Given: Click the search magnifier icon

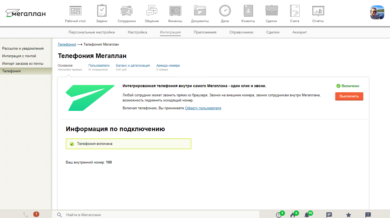Looking at the screenshot, I should pos(60,215).
